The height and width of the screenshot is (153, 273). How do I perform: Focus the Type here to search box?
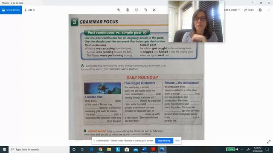click(39, 149)
